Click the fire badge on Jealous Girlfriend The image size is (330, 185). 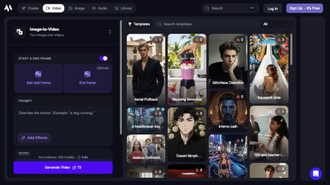[x=158, y=141]
